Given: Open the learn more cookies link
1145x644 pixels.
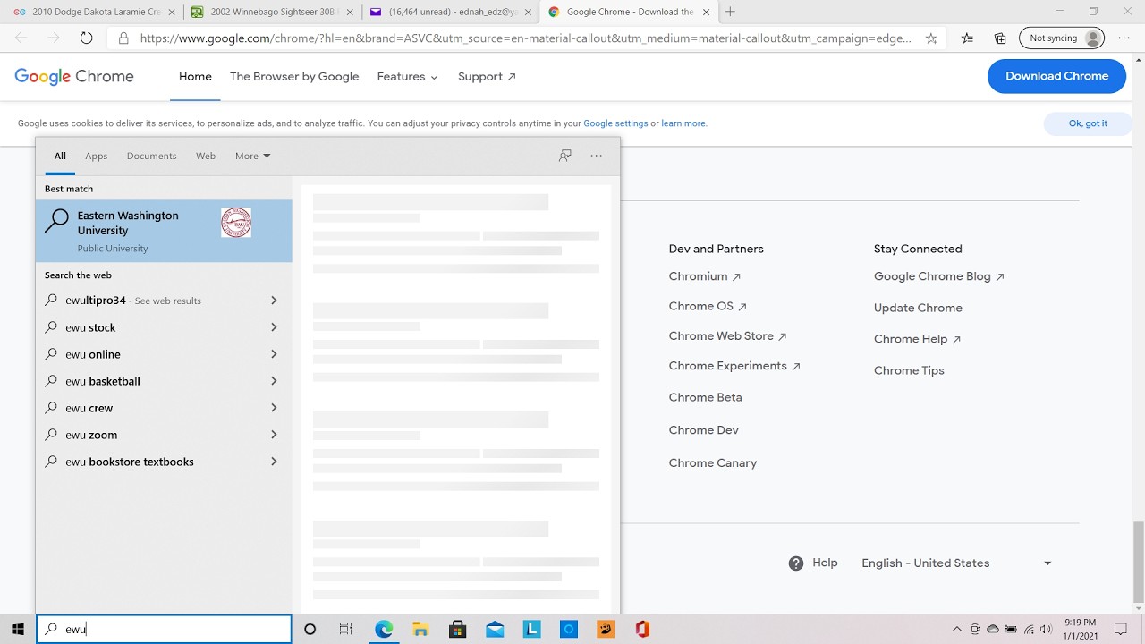Looking at the screenshot, I should (683, 123).
